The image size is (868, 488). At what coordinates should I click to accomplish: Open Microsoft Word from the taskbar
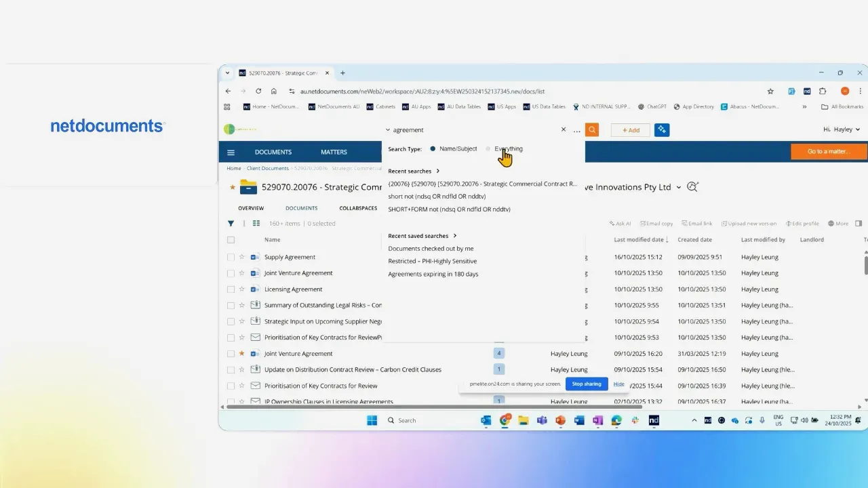tap(579, 420)
